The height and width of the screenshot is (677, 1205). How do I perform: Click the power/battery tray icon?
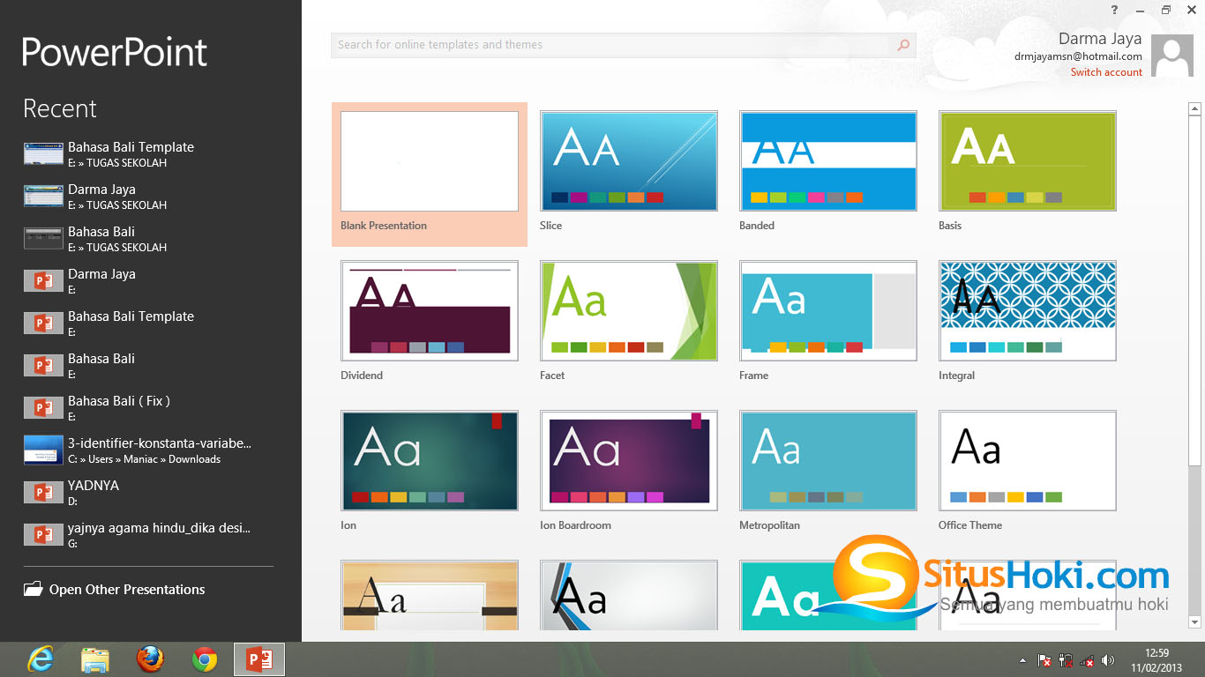tap(1066, 660)
